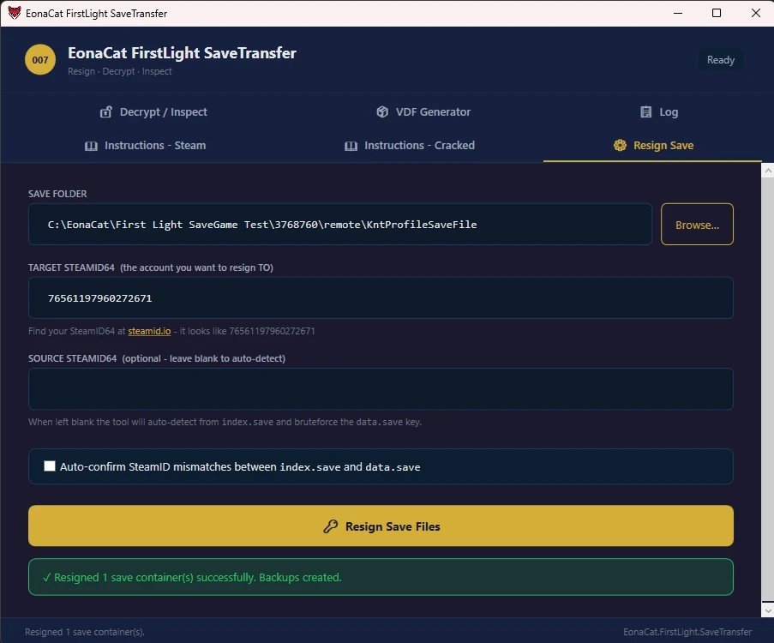Focus the empty Source SteamID64 field

(381, 388)
